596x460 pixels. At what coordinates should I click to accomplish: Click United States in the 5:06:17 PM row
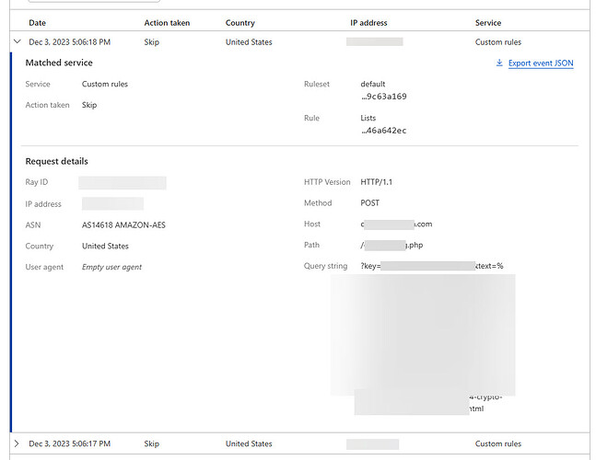249,443
